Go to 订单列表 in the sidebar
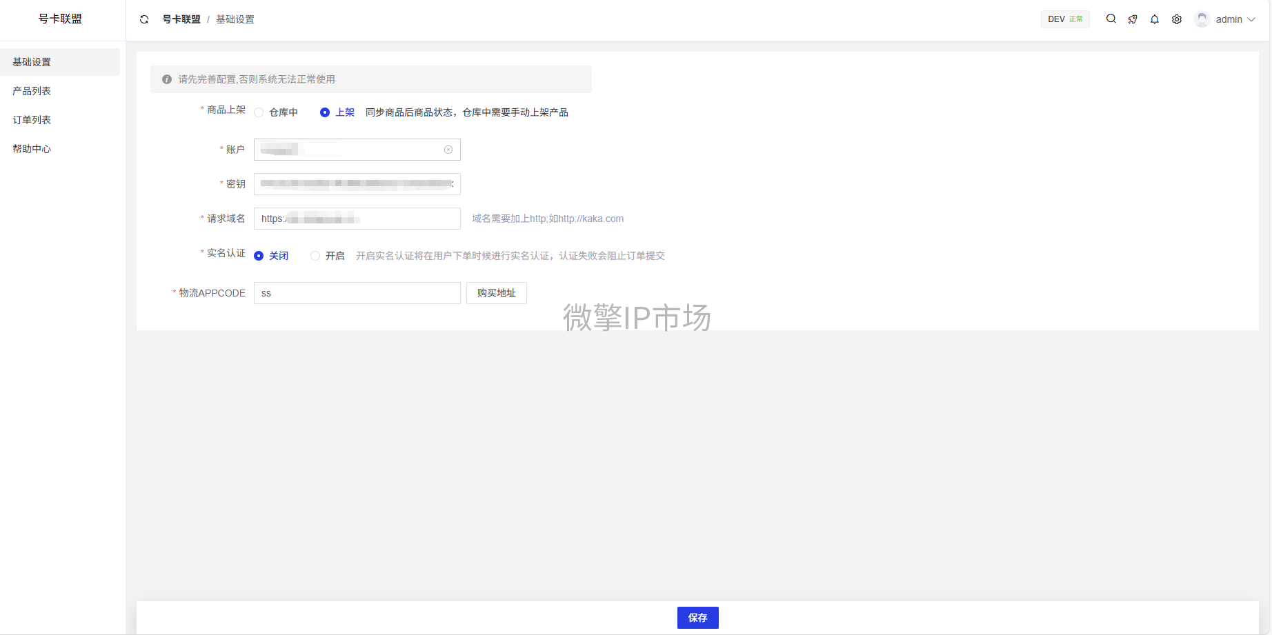Screen dimensions: 1272x635 (32, 120)
